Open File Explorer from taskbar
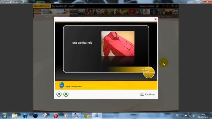This screenshot has width=212, height=119. click(15, 116)
